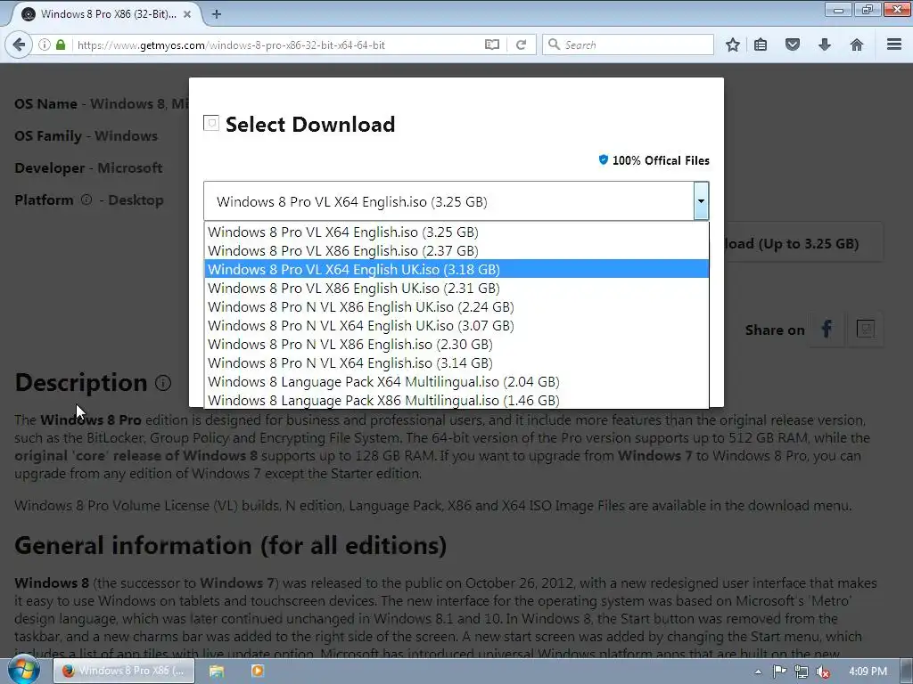Bookmark this page with the star icon
Viewport: 913px width, 684px height.
coord(733,45)
